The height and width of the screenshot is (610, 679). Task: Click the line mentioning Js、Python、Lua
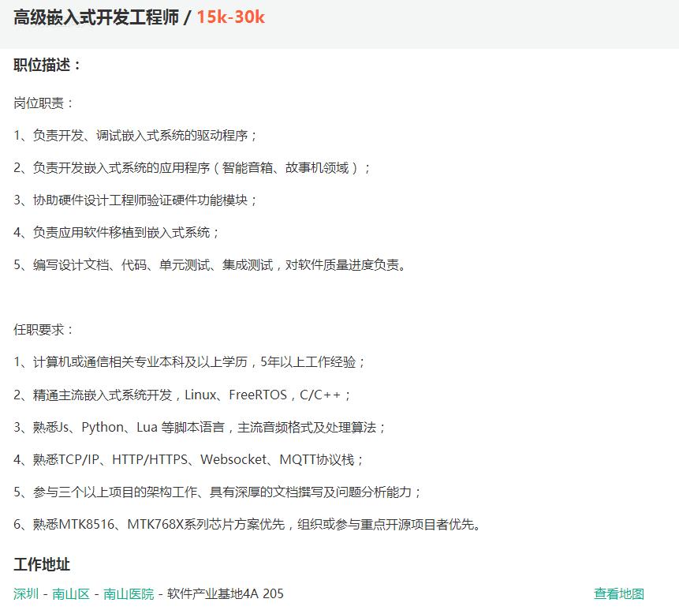200,427
